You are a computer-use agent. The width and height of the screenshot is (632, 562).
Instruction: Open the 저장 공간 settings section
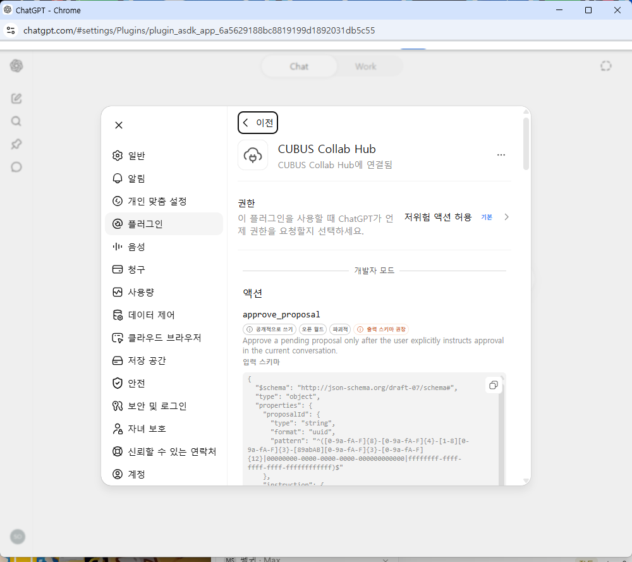164,360
